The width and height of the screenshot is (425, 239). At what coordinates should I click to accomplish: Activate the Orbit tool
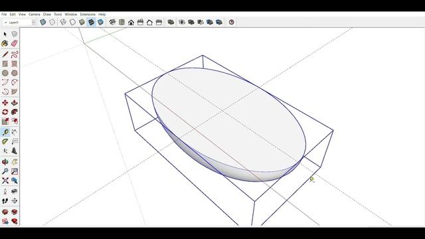tap(5, 162)
